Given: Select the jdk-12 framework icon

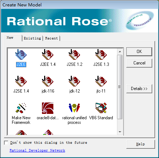Looking at the screenshot, I should click(74, 81).
